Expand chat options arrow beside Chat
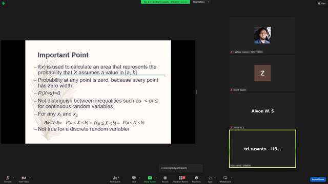This screenshot has height=184, width=328. click(x=139, y=178)
